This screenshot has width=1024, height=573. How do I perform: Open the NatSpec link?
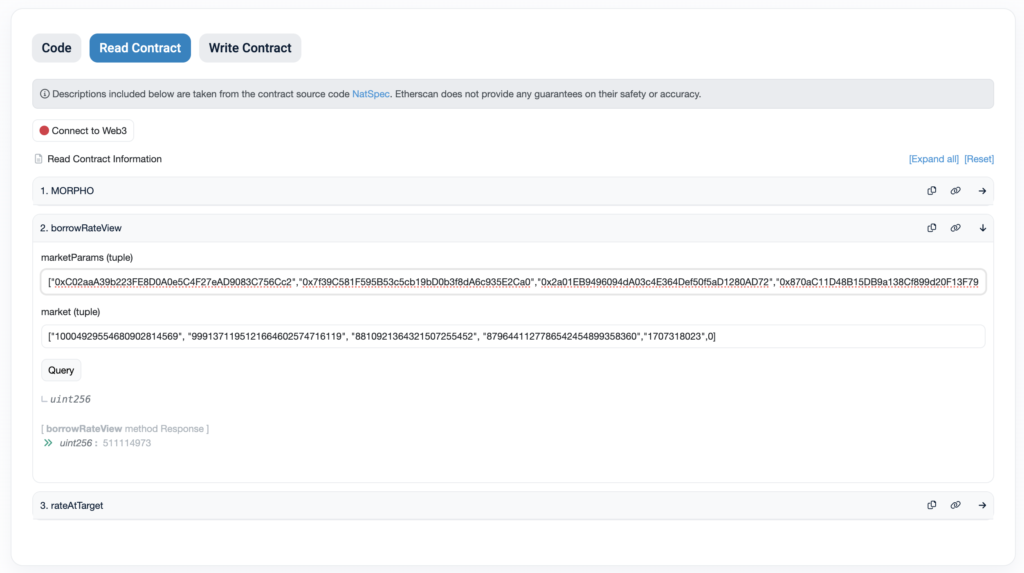click(371, 94)
